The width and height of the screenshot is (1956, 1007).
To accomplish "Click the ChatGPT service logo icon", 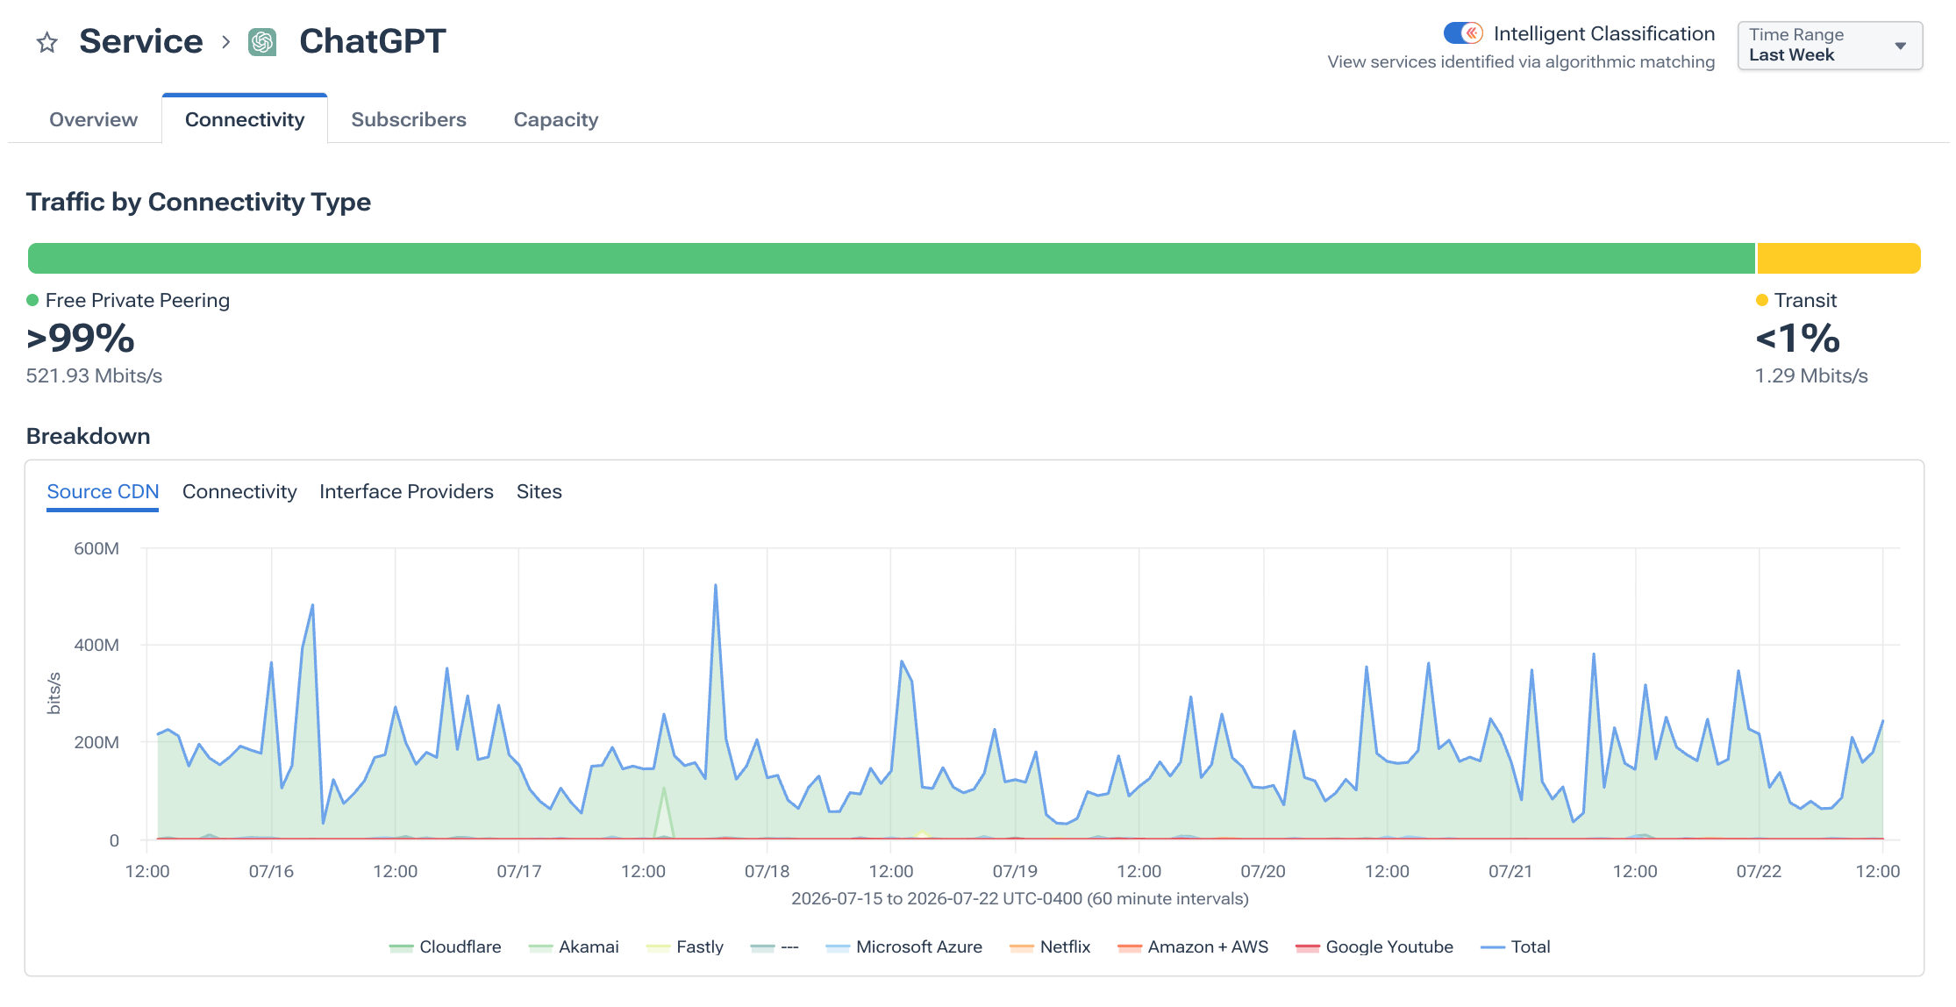I will [x=262, y=42].
